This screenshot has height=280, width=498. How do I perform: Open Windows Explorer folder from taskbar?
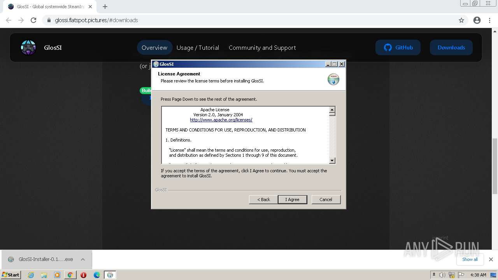click(x=44, y=275)
